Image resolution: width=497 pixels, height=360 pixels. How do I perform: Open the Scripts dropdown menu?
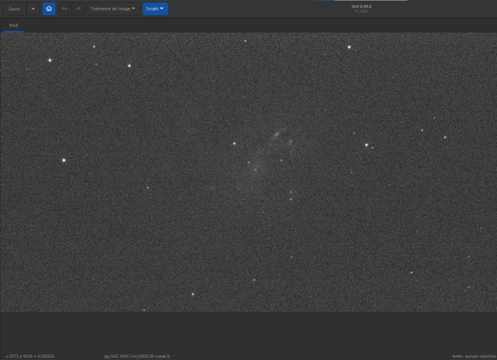[155, 9]
